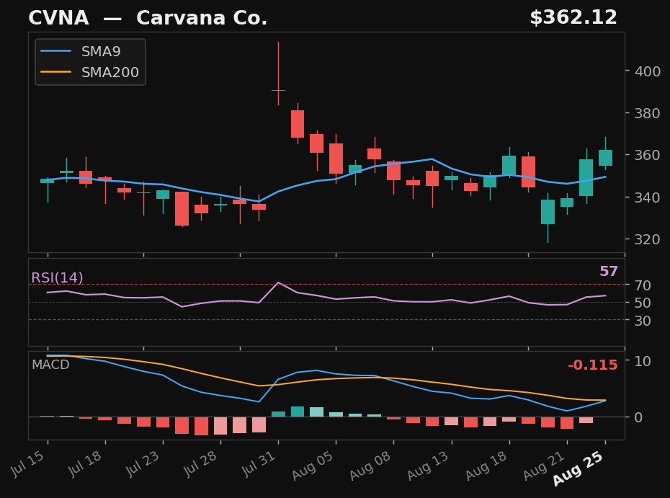Click the last light-red MACD histogram bar
The height and width of the screenshot is (498, 670).
coord(586,420)
